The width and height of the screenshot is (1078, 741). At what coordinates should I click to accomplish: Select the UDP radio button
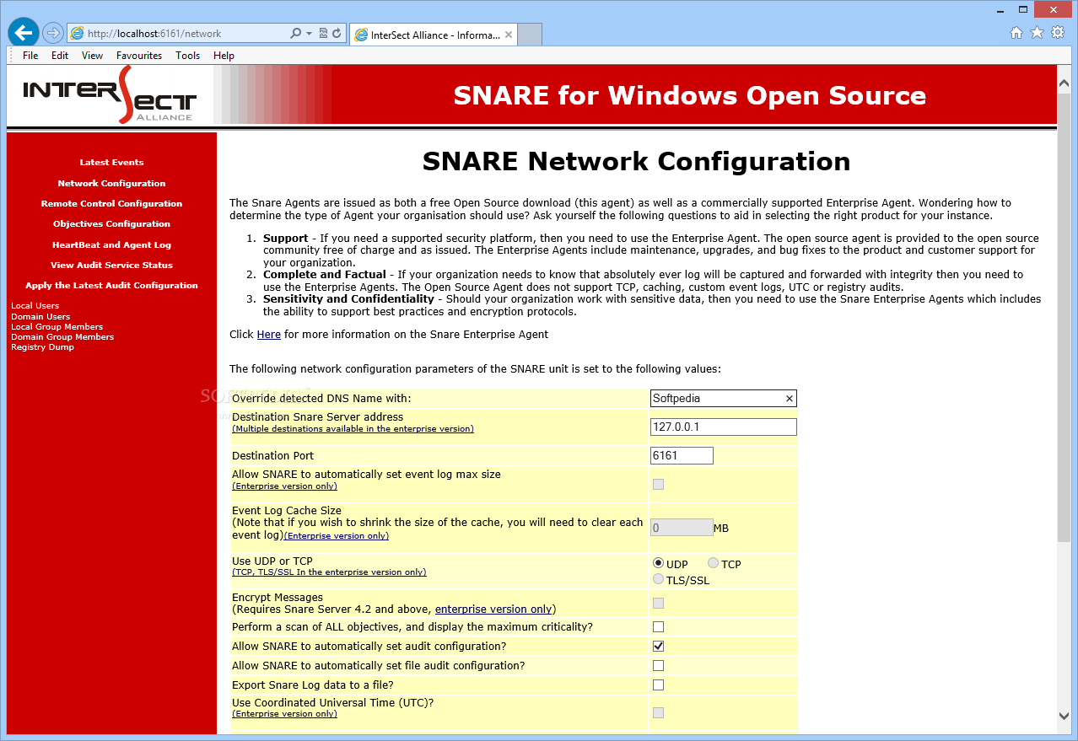pyautogui.click(x=658, y=563)
